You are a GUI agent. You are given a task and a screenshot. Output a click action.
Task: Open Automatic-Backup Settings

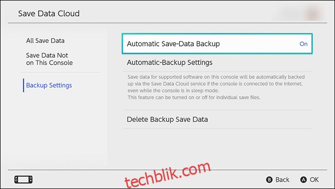(x=217, y=62)
